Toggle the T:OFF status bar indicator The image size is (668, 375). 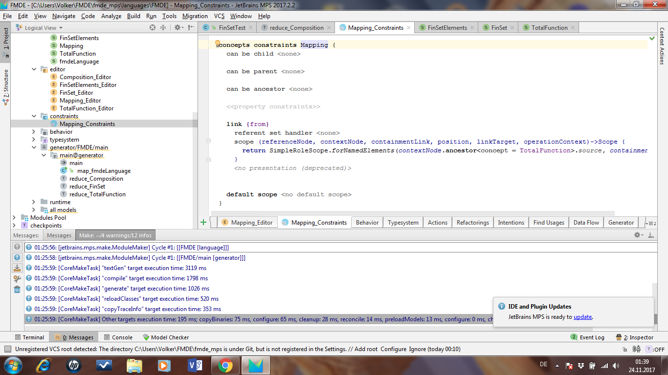tap(655, 349)
